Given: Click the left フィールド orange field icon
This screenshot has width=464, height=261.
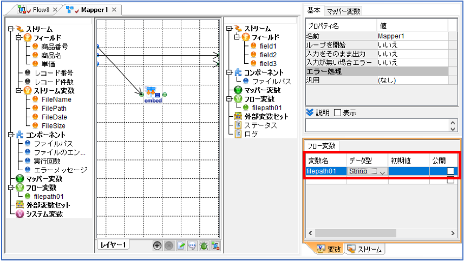Looking at the screenshot, I should click(28, 38).
